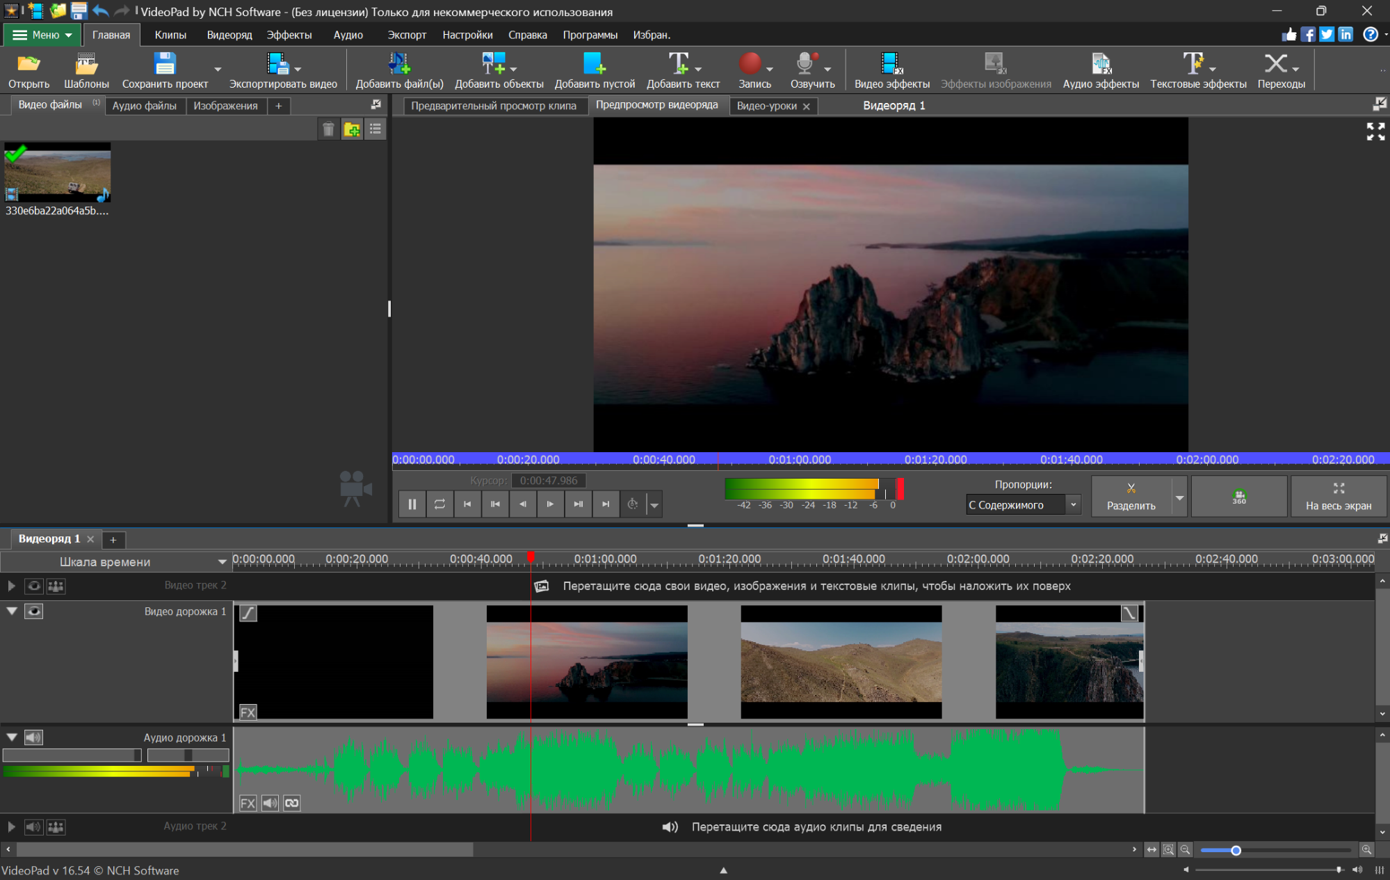The image size is (1390, 880).
Task: Mute Аудио дорожка 1 track
Action: pos(33,737)
